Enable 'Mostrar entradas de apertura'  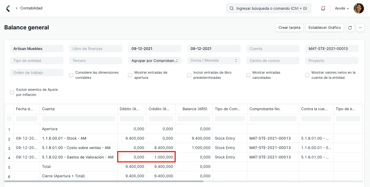[x=130, y=75]
